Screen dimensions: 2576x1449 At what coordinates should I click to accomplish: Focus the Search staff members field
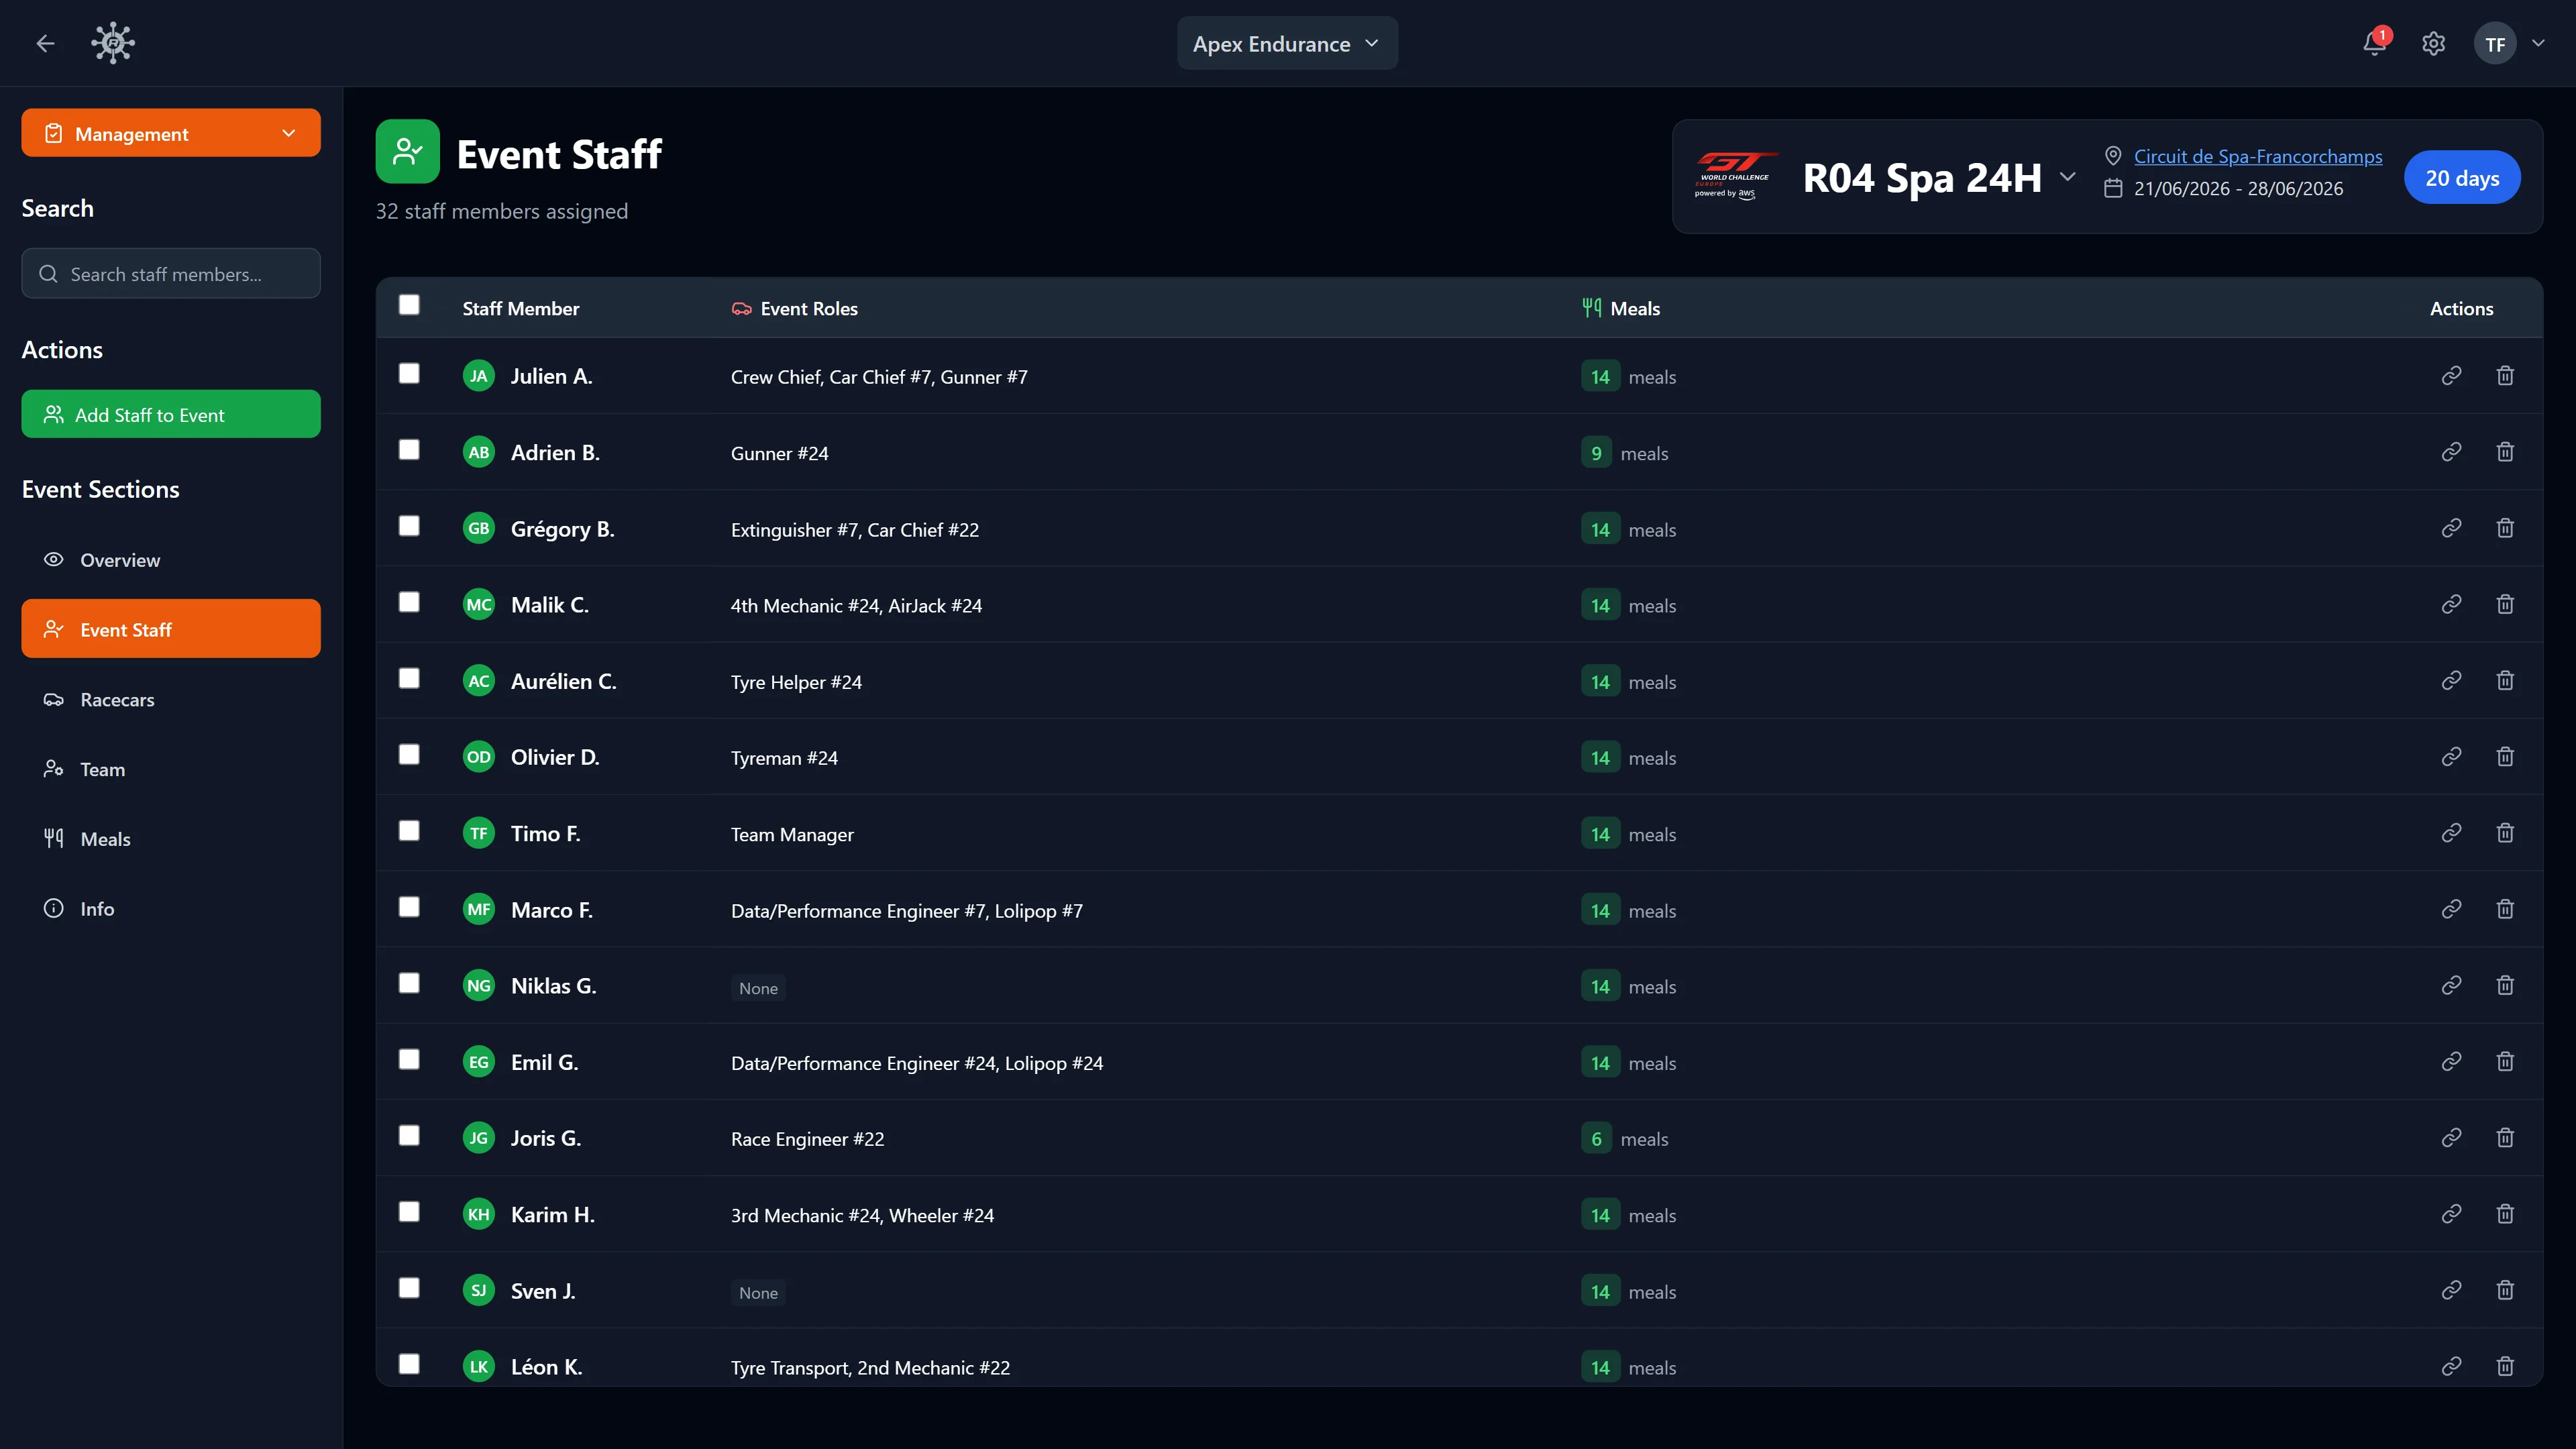click(171, 273)
